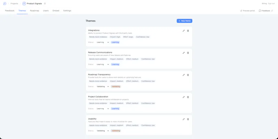Click the Roadmap Transparency theme title
The image size is (278, 139).
(x=99, y=75)
